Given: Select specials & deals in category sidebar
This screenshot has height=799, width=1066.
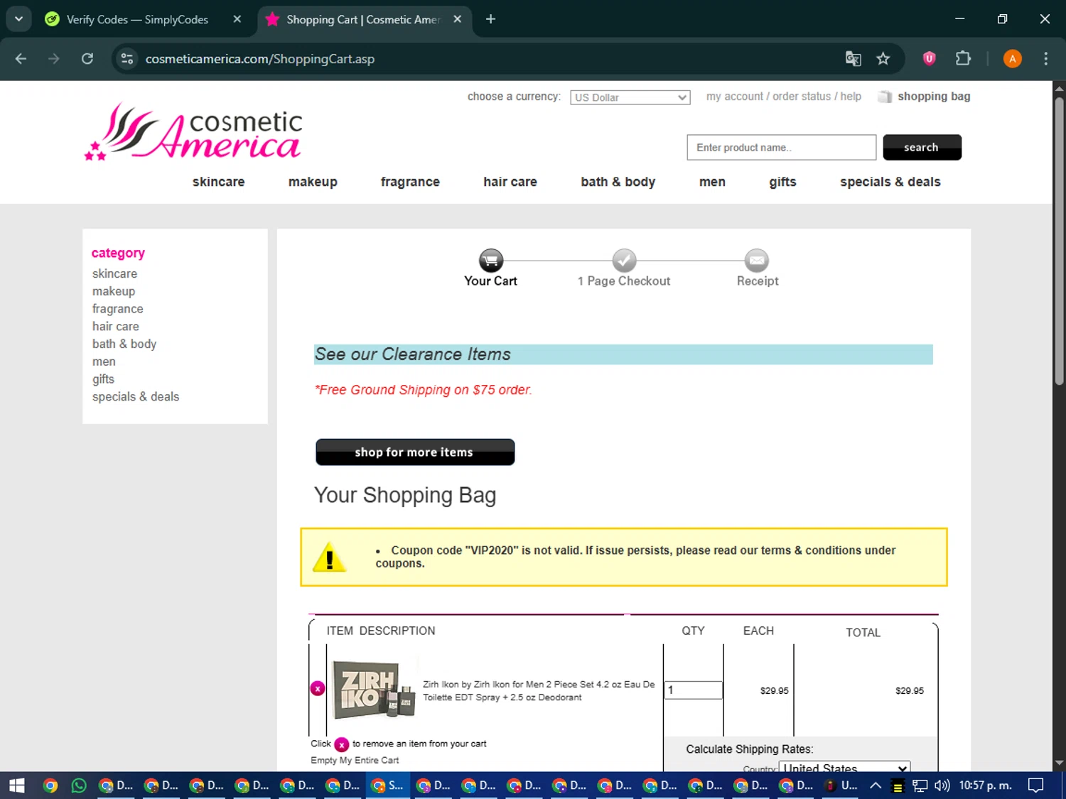Looking at the screenshot, I should tap(136, 397).
